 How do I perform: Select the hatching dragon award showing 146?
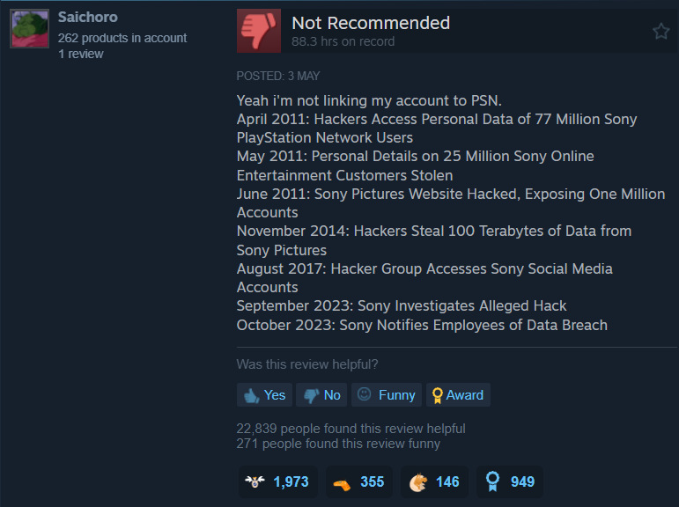(434, 481)
